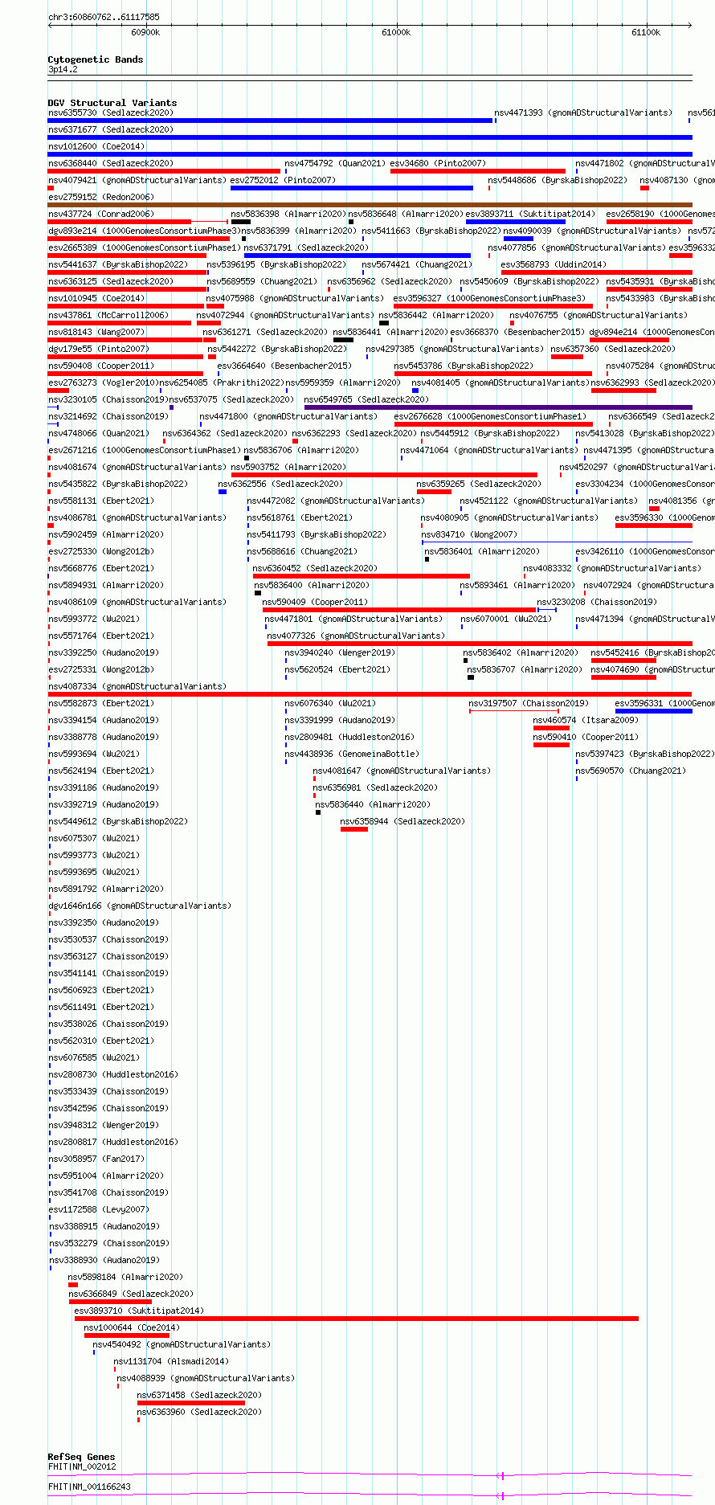The image size is (715, 1505).
Task: Select nsv4540492 (gnomADStructuralVariants) label
Action: pyautogui.click(x=182, y=1344)
